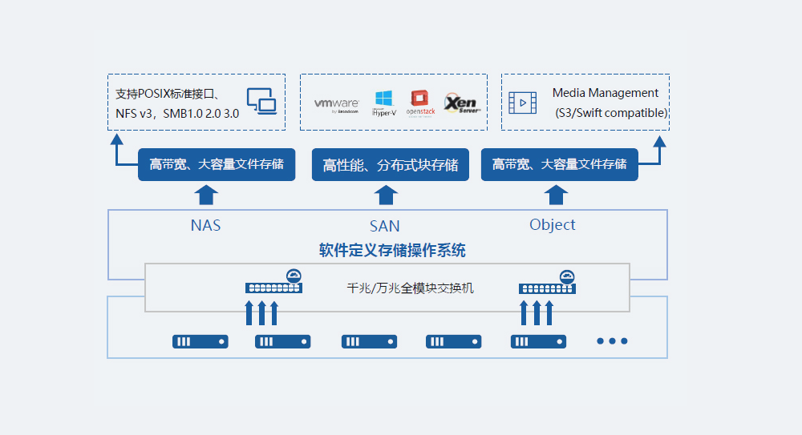802x435 pixels.
Task: Select the SAN label
Action: [x=385, y=226]
